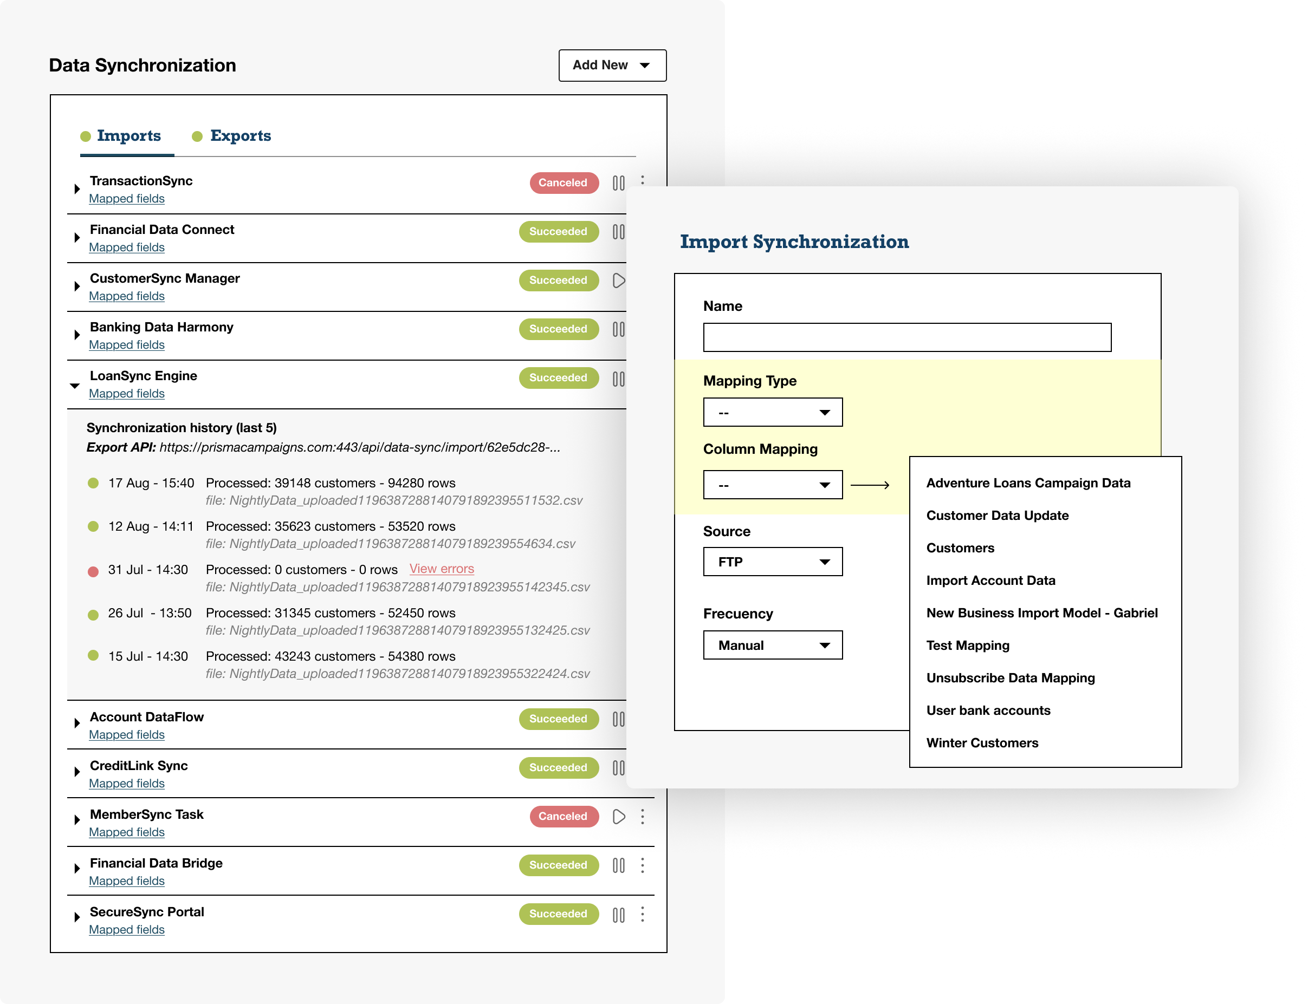This screenshot has height=1004, width=1308.
Task: Click the Succeeded badge on LoanSync Engine
Action: coord(558,377)
